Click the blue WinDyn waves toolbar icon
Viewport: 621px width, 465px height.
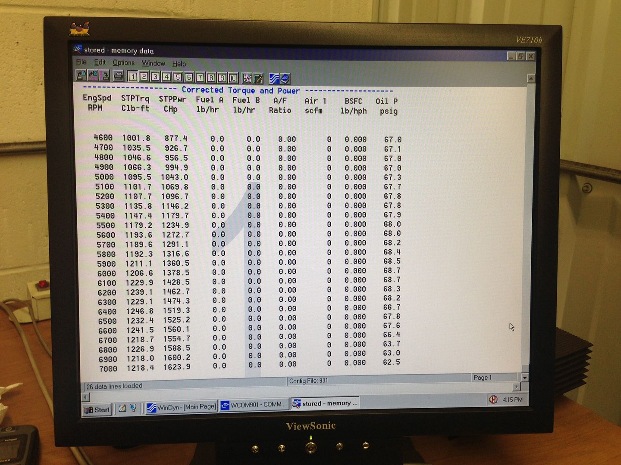[274, 78]
